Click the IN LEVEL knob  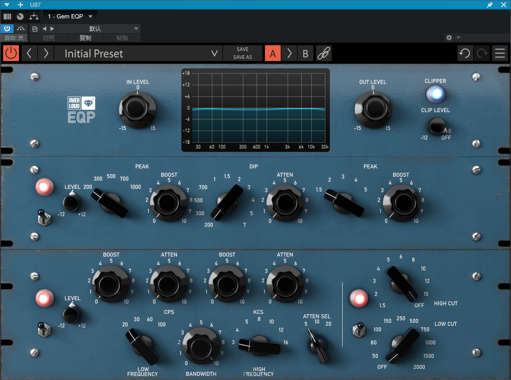137,109
